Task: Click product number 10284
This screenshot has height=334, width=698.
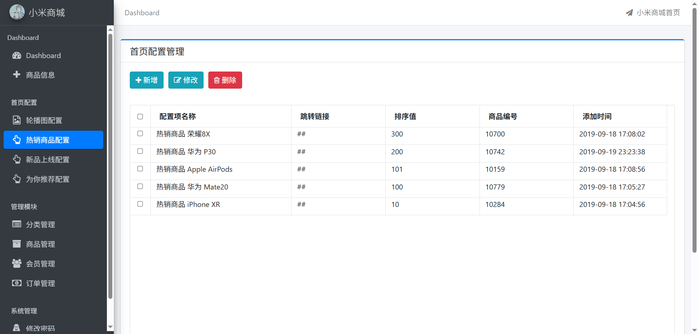Action: [495, 204]
